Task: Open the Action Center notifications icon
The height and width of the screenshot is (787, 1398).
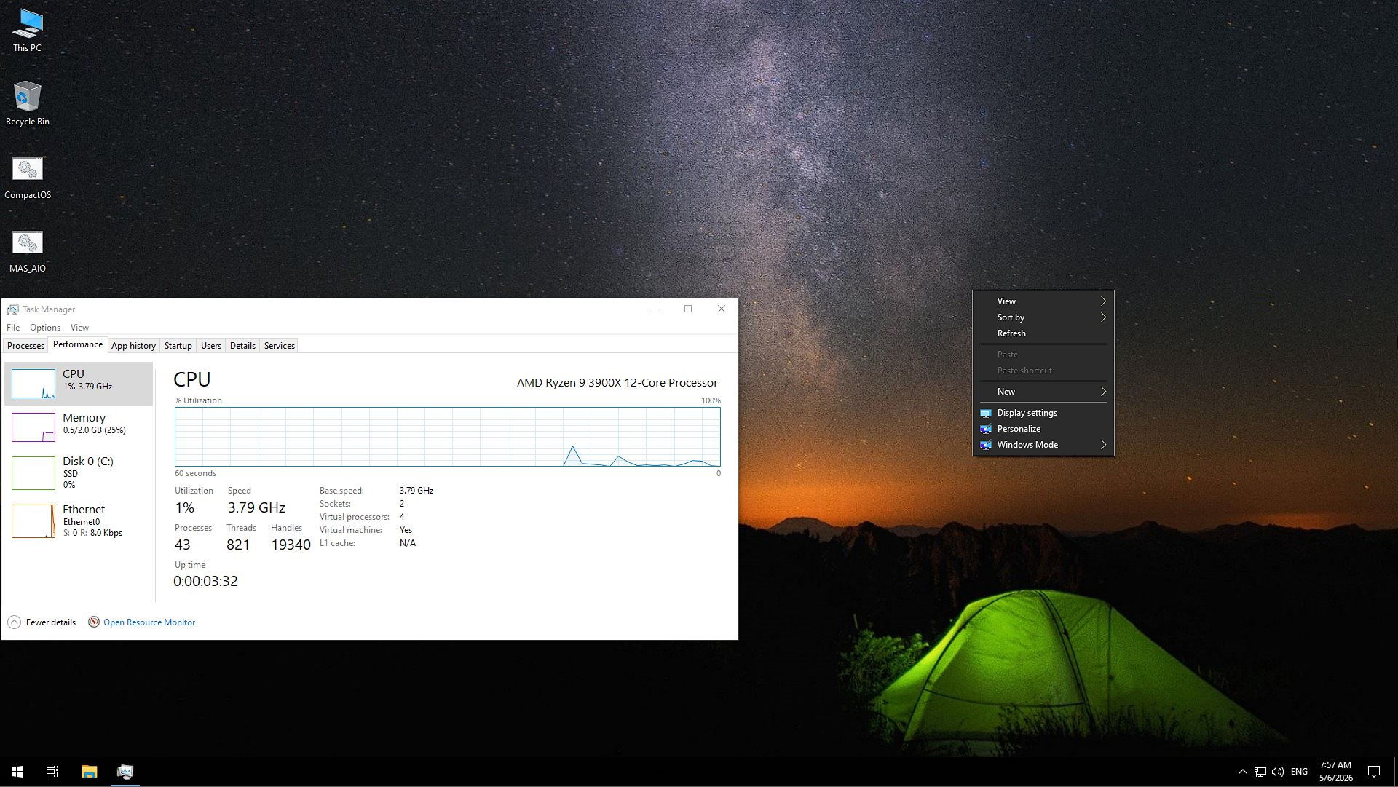Action: [1374, 772]
